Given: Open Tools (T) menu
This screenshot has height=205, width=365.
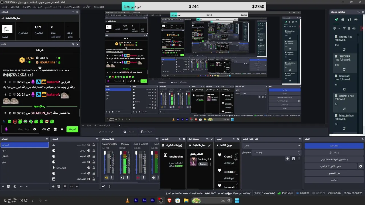Looking at the screenshot, I should [87, 7].
